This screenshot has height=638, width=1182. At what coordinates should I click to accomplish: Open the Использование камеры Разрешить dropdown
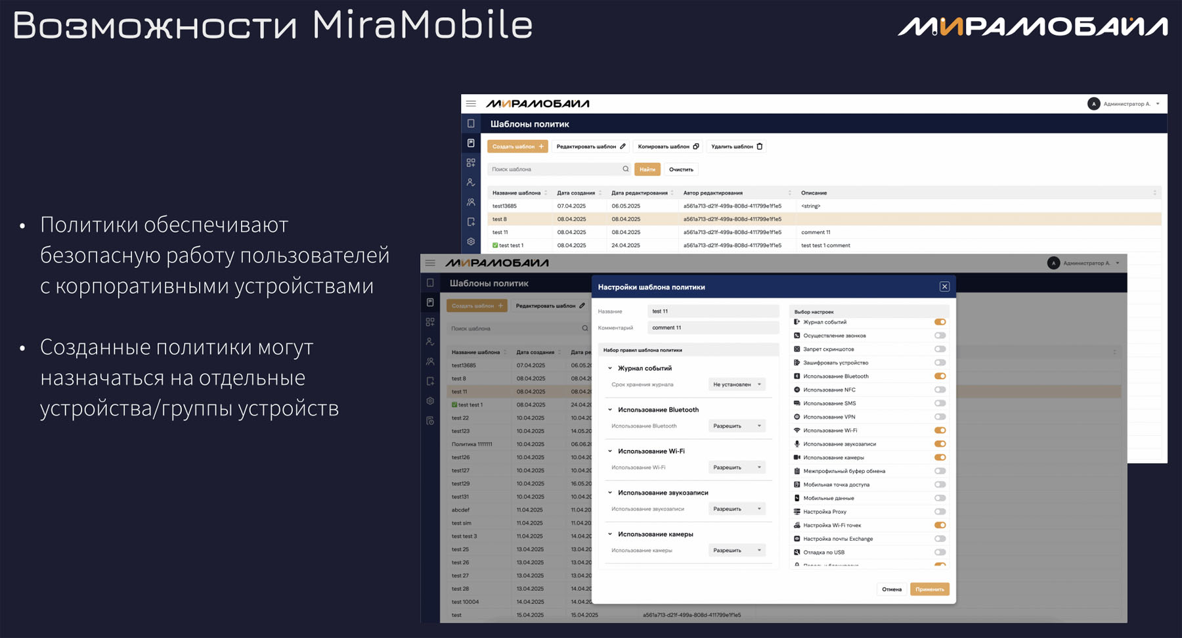737,550
